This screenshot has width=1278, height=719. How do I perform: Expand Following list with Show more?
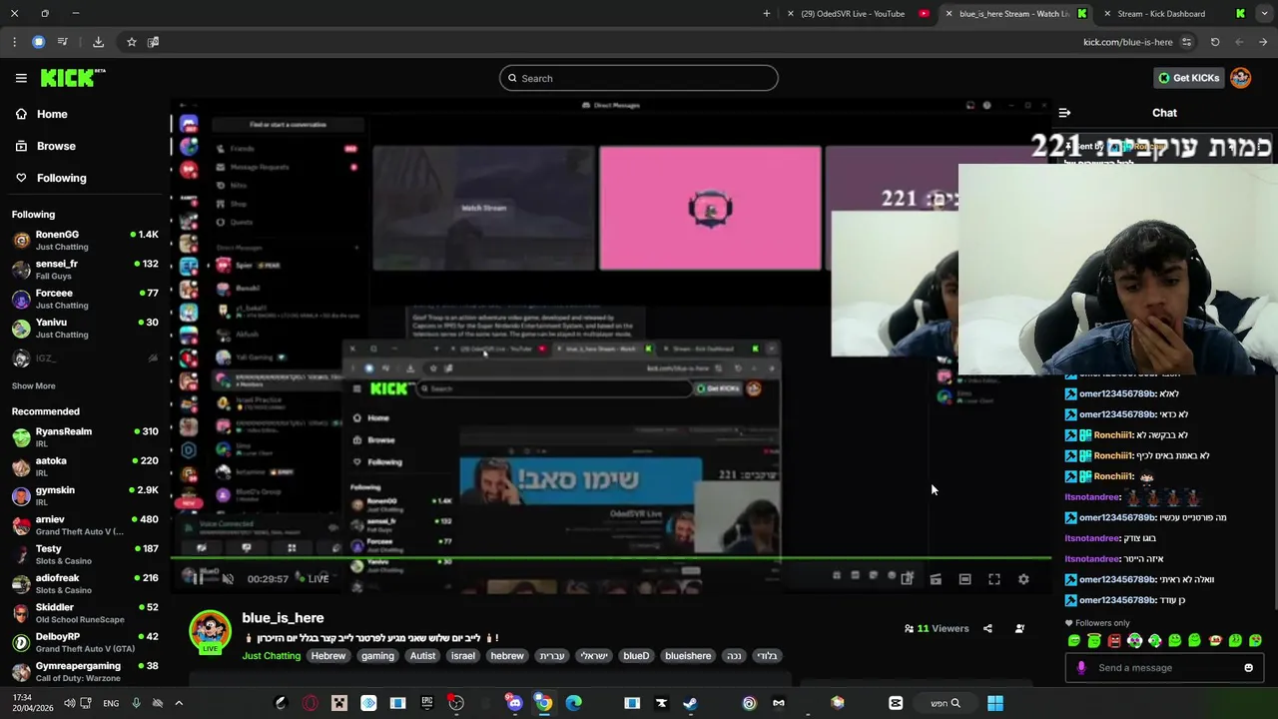coord(34,385)
